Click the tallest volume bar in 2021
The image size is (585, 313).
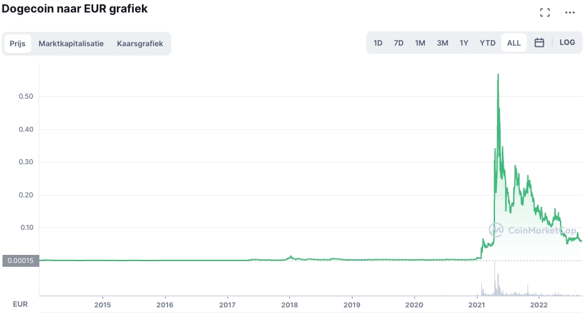tap(495, 278)
